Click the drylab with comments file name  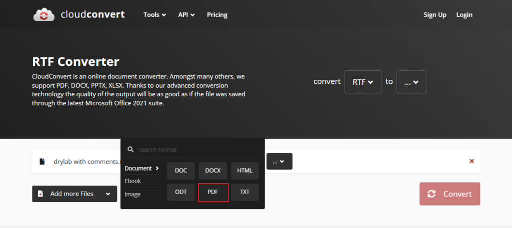point(87,161)
